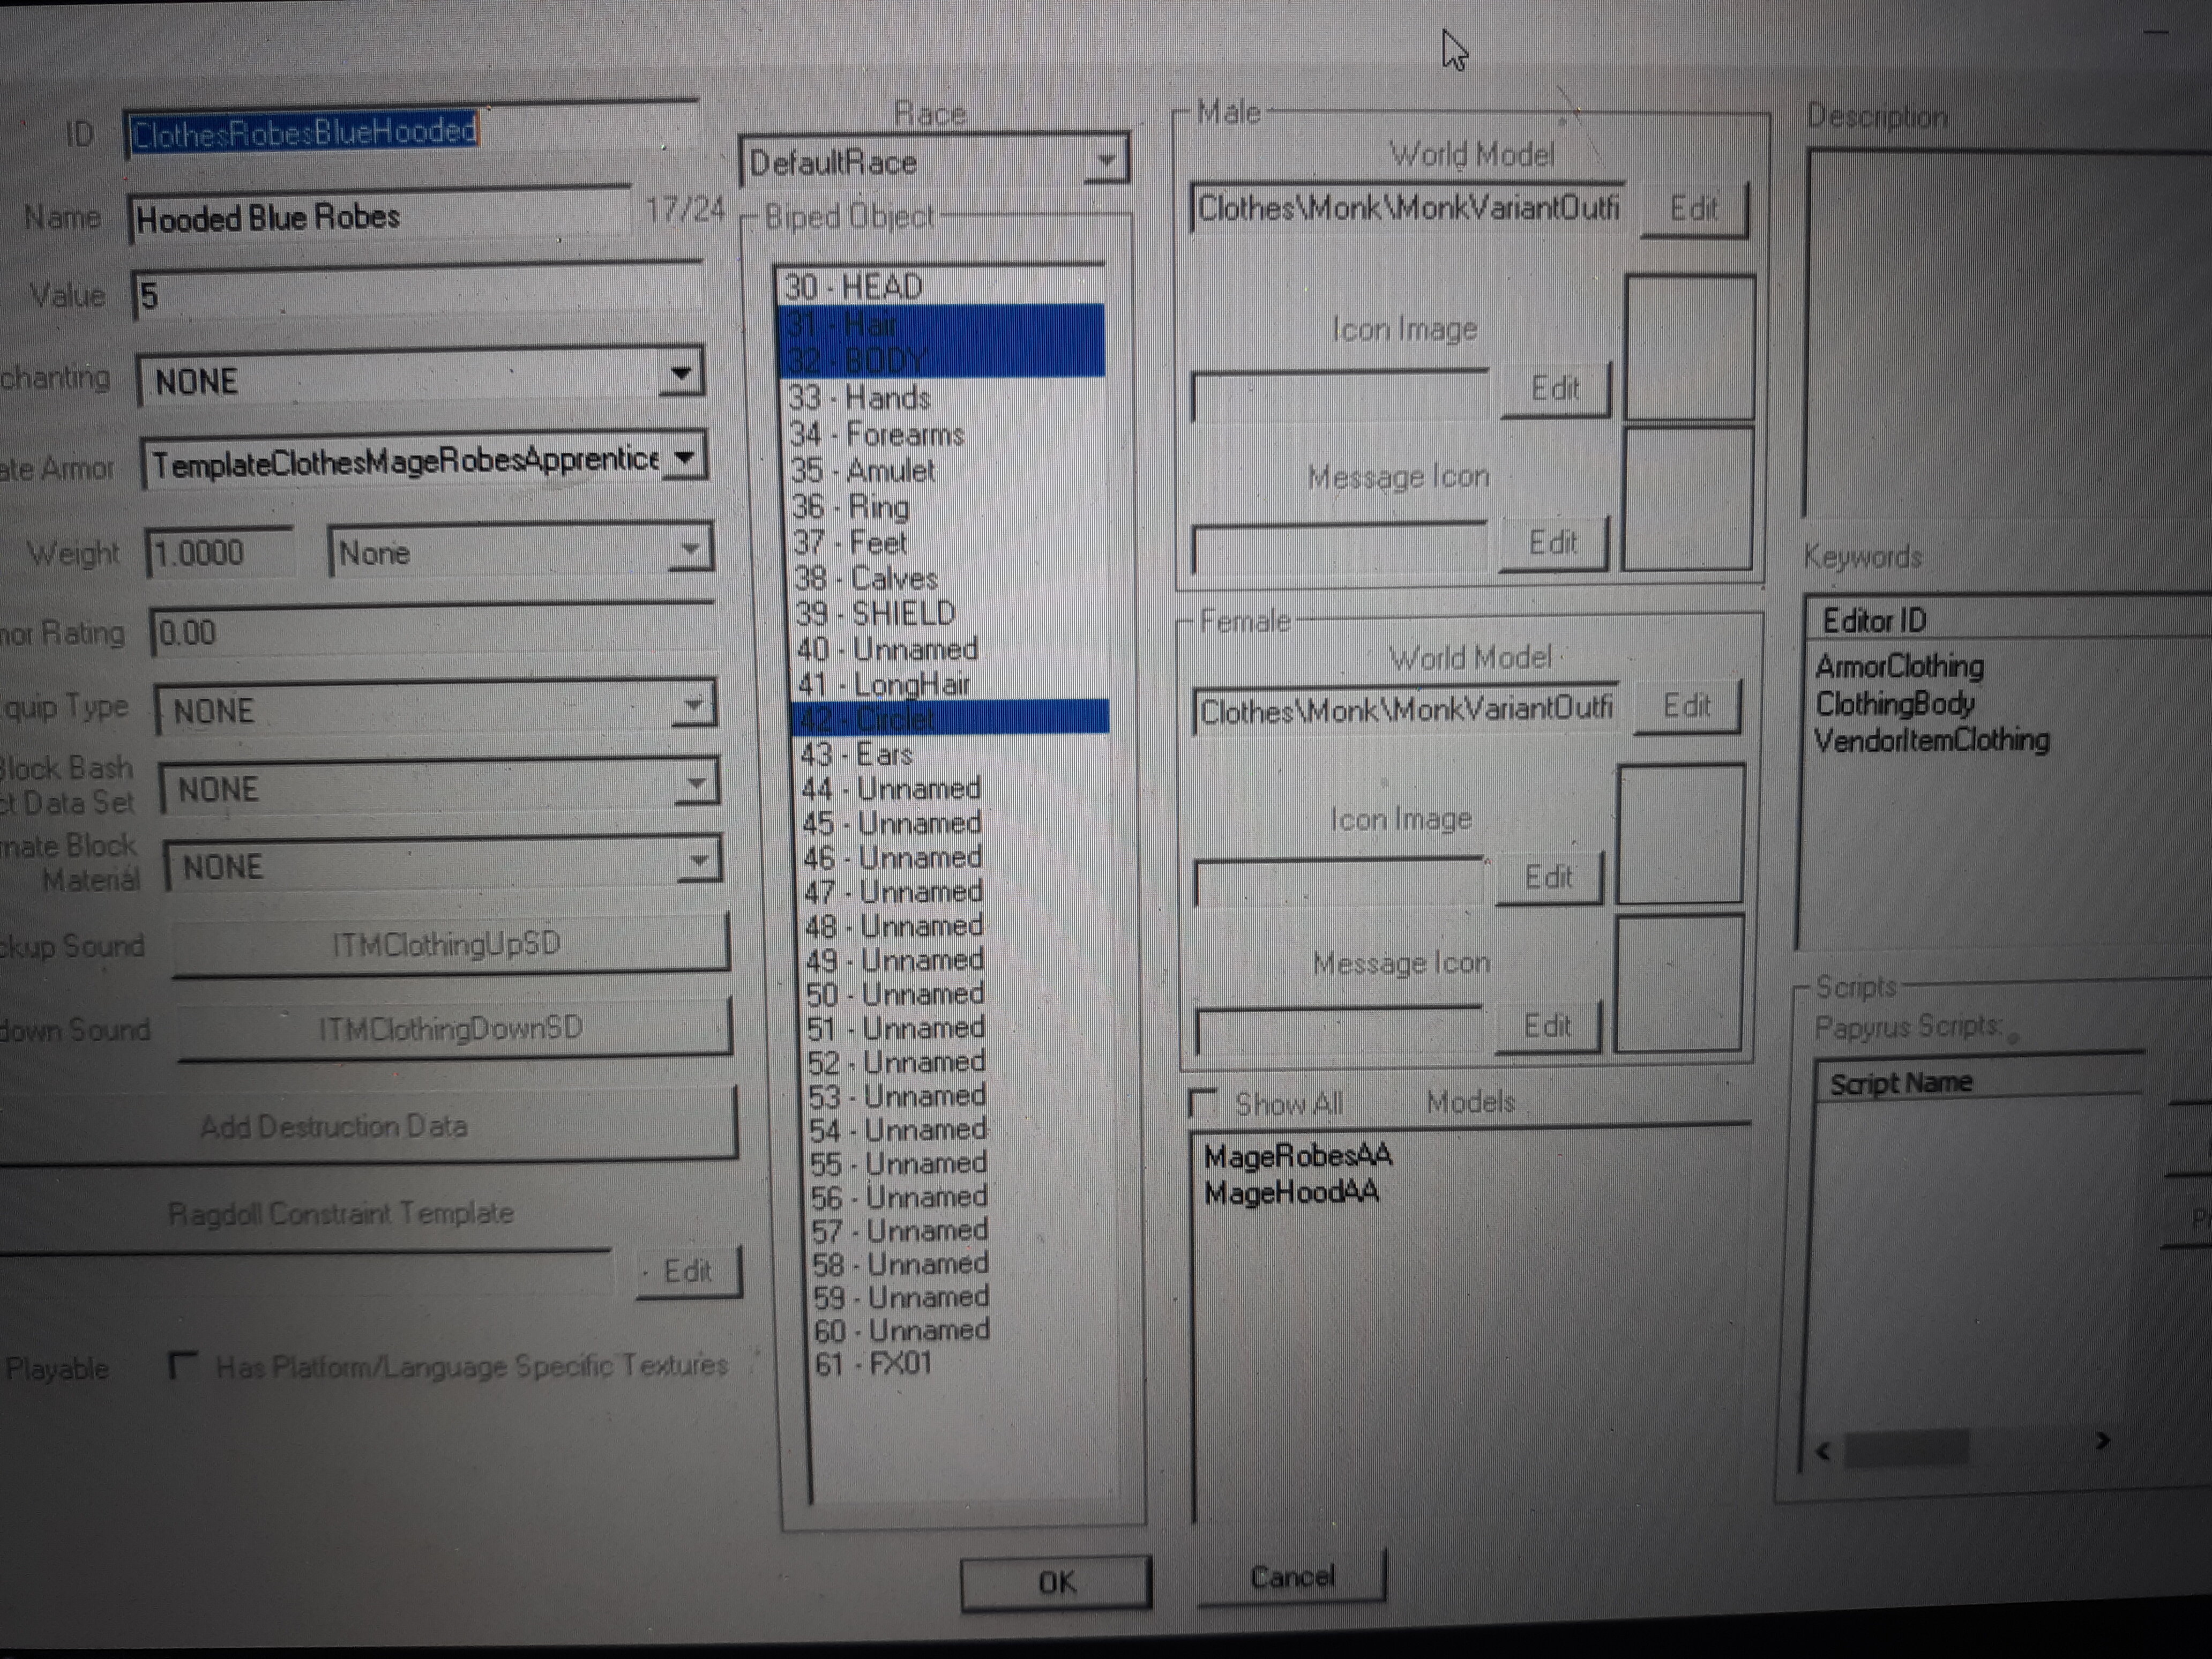2212x1659 pixels.
Task: Select 38 - Calves biped slot
Action: coord(949,577)
